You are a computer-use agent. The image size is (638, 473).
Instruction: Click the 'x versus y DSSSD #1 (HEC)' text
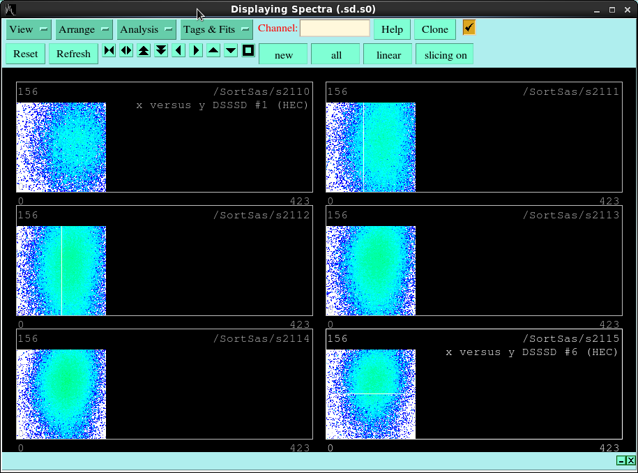click(222, 105)
